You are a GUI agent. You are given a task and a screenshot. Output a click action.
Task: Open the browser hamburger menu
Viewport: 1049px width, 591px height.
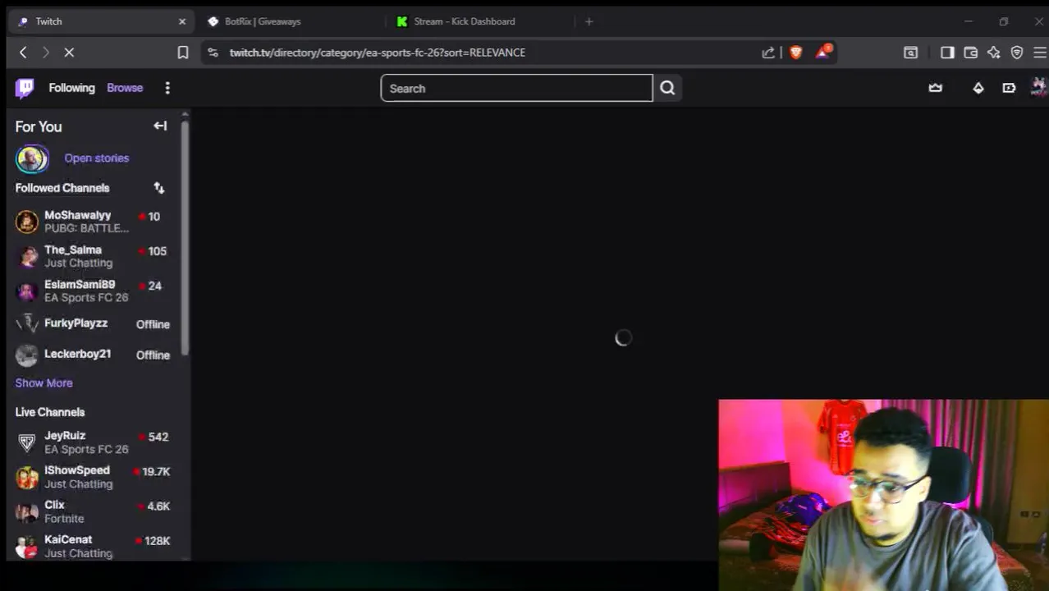point(1040,53)
